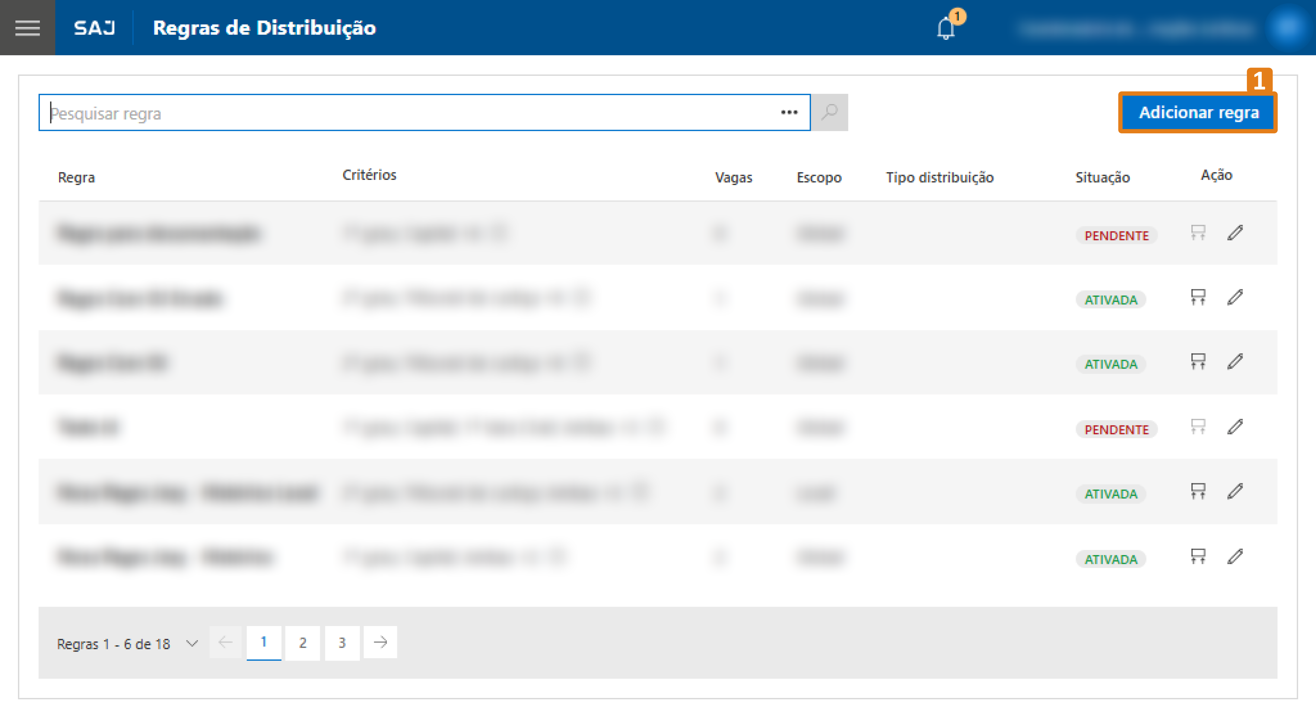Go to next page arrow
1316x718 pixels.
(380, 642)
